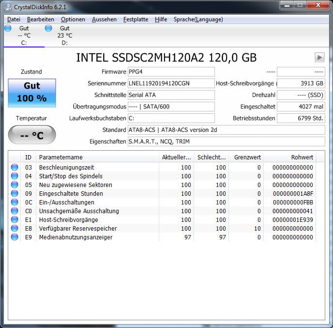This screenshot has height=328, width=333.
Task: Go to next disk with arrow button
Action: click(319, 57)
